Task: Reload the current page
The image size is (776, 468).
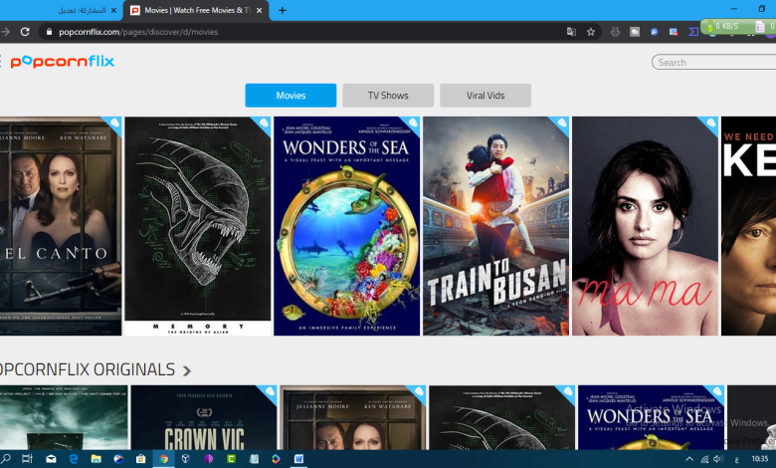Action: (x=25, y=32)
